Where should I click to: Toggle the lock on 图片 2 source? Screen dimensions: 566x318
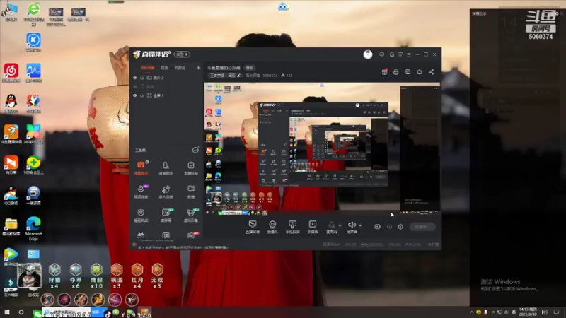(142, 78)
